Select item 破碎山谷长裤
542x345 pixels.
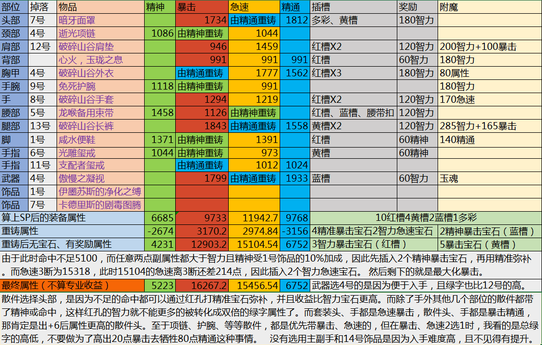coord(100,126)
